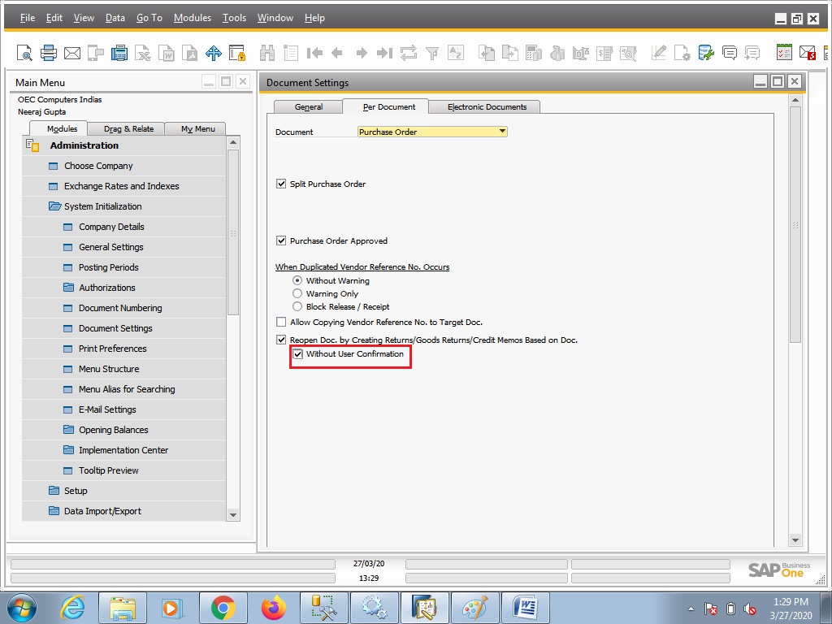Select the Warning Only radio button
The width and height of the screenshot is (832, 624).
pos(297,293)
